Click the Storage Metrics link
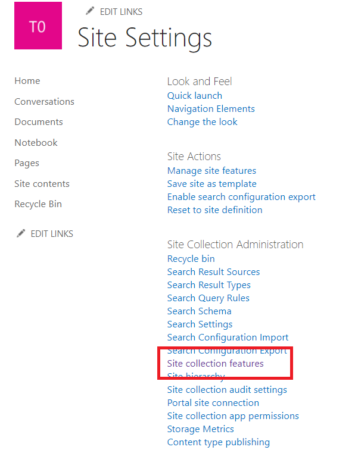This screenshot has width=358, height=450. tap(200, 429)
